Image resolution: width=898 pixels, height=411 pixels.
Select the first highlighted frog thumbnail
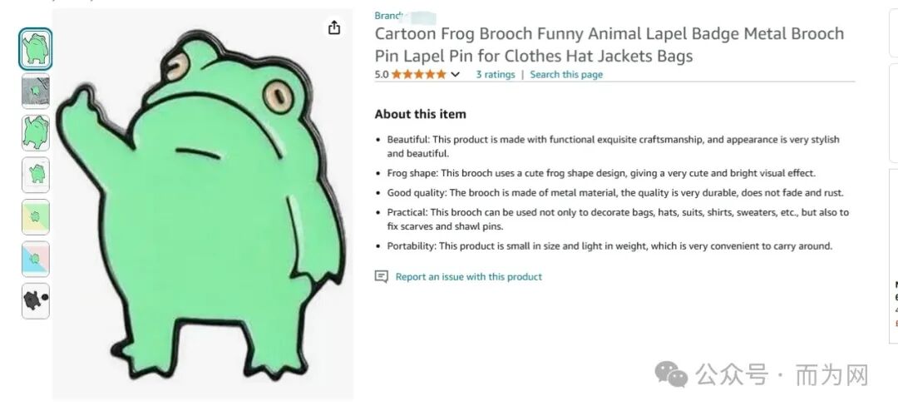click(36, 48)
